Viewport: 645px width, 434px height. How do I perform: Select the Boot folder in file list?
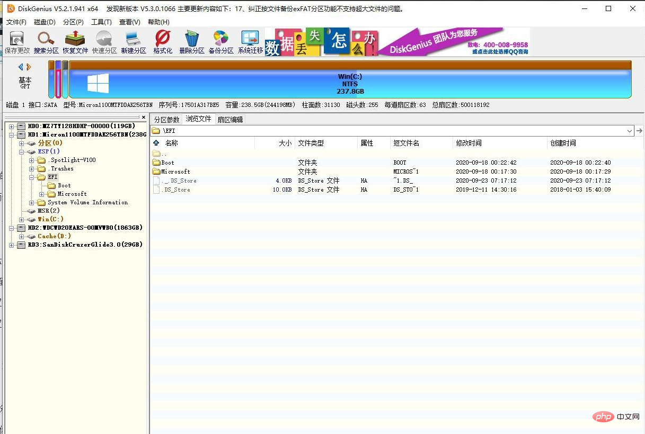(x=397, y=162)
